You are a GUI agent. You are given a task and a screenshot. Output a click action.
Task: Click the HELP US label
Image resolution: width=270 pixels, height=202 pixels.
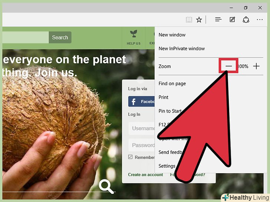[x=134, y=43]
